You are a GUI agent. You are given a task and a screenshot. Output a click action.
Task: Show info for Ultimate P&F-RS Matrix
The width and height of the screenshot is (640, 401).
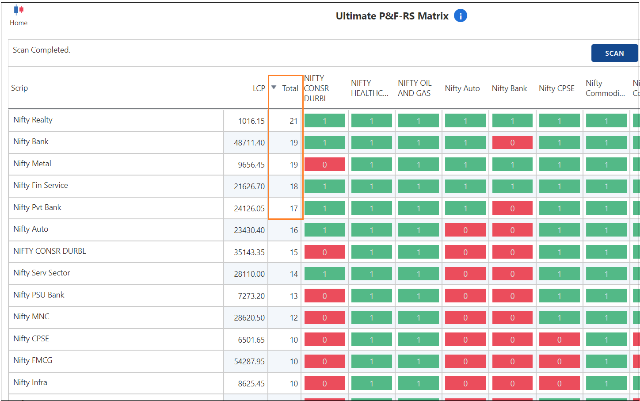(x=461, y=16)
